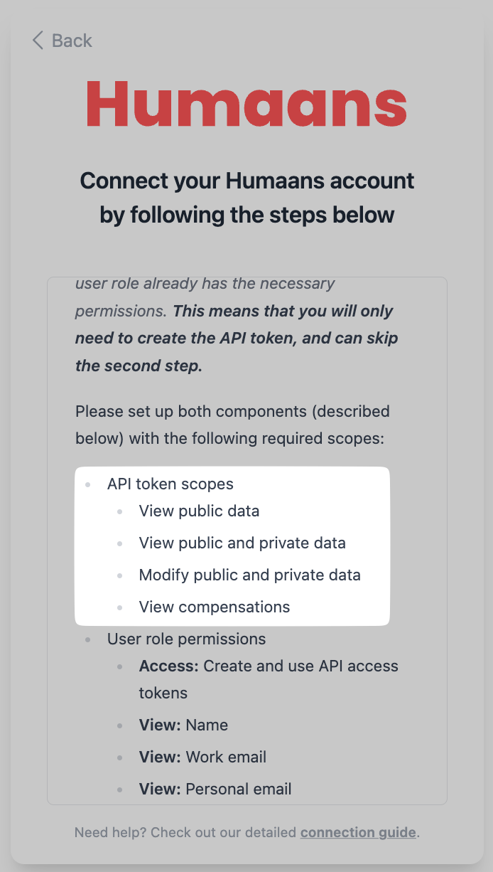Go back using the Back label
The height and width of the screenshot is (872, 493).
[72, 41]
